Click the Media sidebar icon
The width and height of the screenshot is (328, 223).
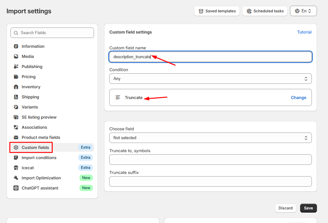coord(16,56)
